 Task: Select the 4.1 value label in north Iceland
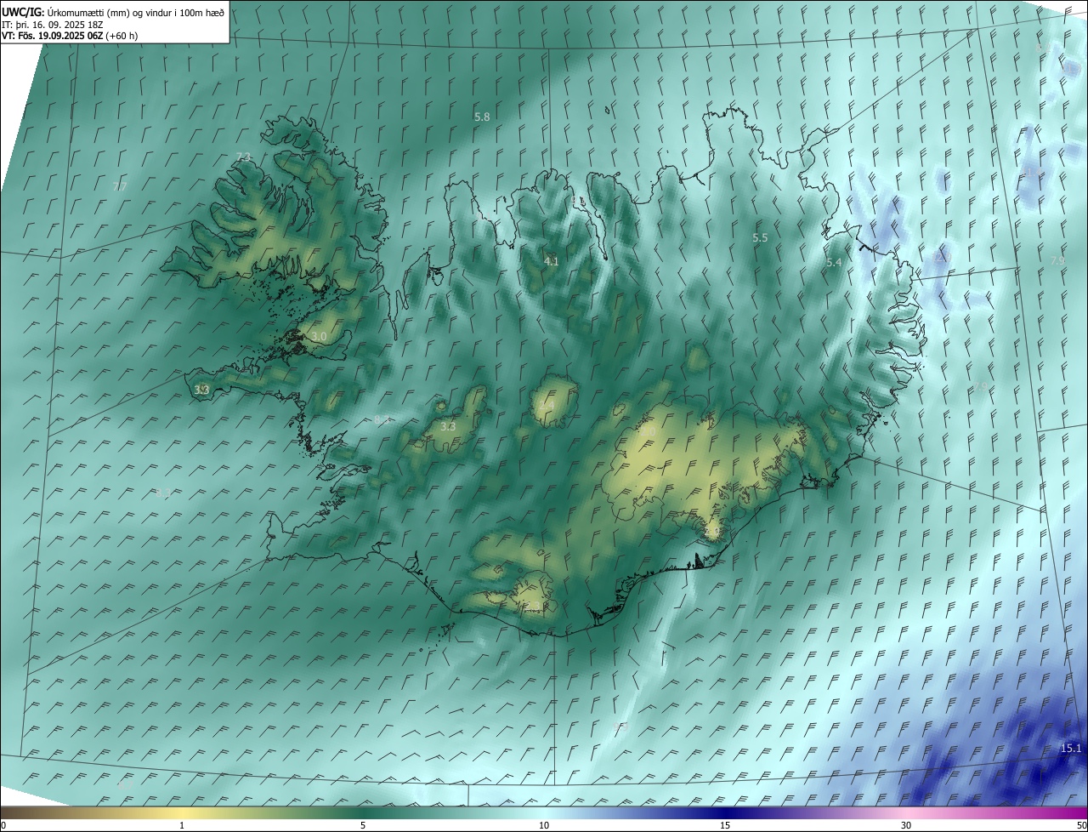[552, 261]
